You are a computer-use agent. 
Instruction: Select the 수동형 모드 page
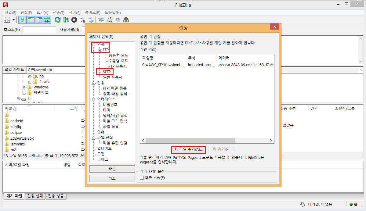point(118,61)
